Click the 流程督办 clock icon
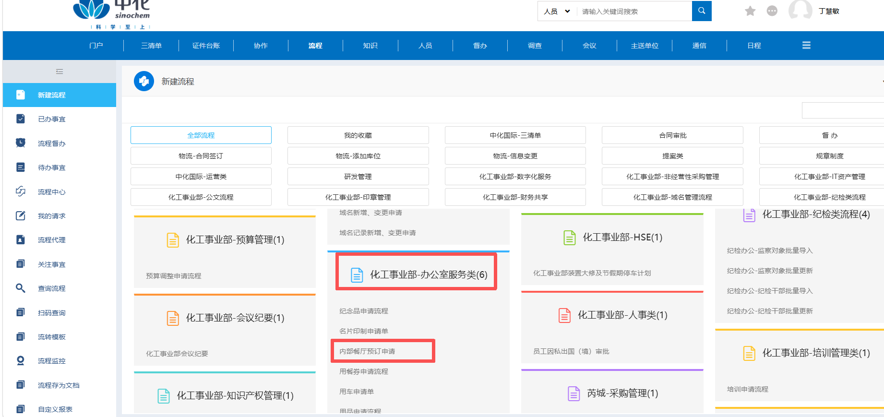 pyautogui.click(x=21, y=143)
